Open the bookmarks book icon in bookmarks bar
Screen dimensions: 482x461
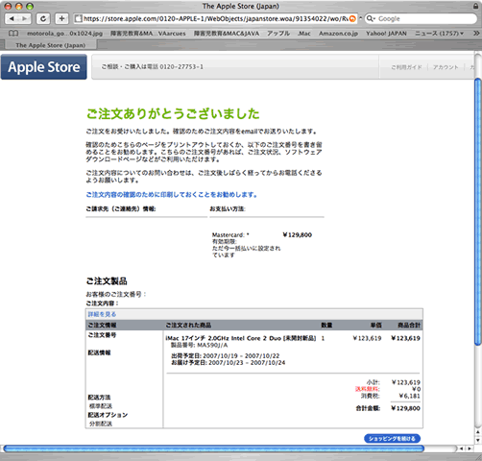pos(13,34)
